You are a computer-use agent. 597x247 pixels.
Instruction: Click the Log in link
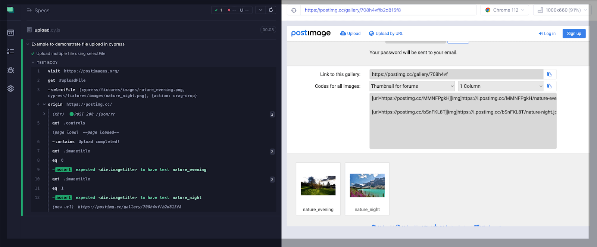(x=547, y=34)
